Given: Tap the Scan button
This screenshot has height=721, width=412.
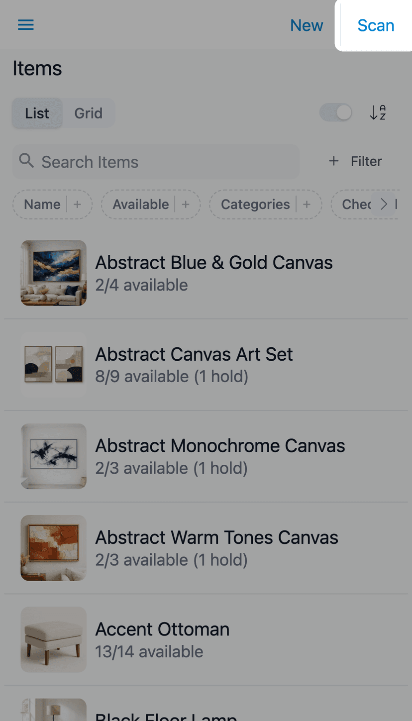Looking at the screenshot, I should point(376,25).
